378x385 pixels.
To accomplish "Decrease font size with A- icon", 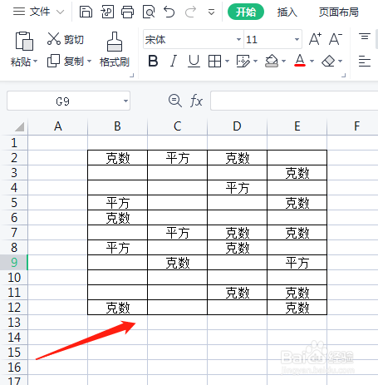I will 336,39.
